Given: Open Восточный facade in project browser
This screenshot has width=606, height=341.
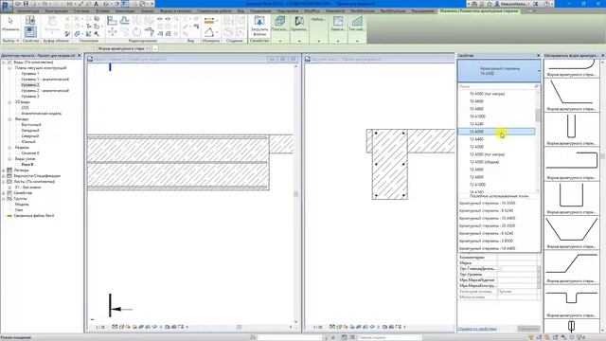Looking at the screenshot, I should (31, 125).
